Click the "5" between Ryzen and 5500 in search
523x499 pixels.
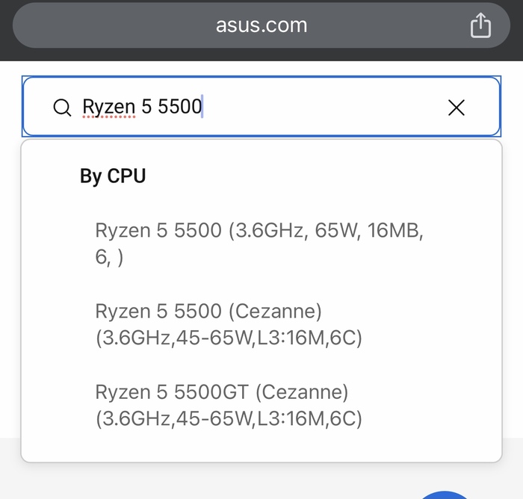click(146, 108)
